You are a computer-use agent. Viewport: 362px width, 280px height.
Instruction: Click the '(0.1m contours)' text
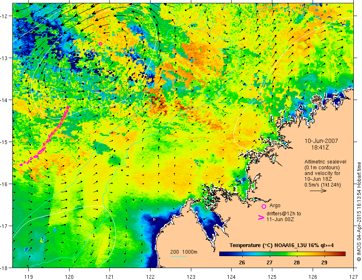322,168
